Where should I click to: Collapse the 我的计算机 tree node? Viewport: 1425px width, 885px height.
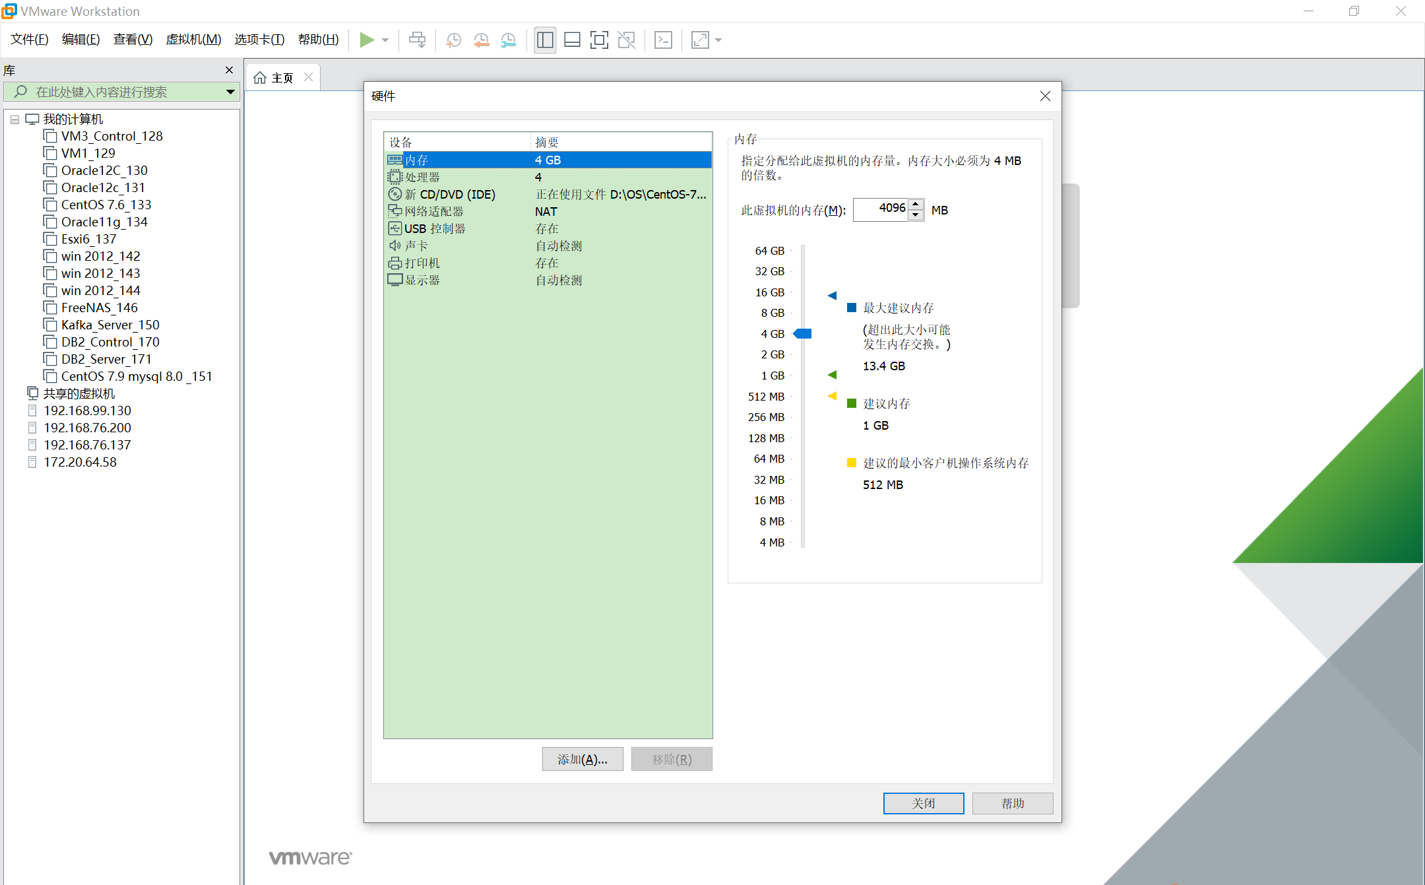coord(15,119)
